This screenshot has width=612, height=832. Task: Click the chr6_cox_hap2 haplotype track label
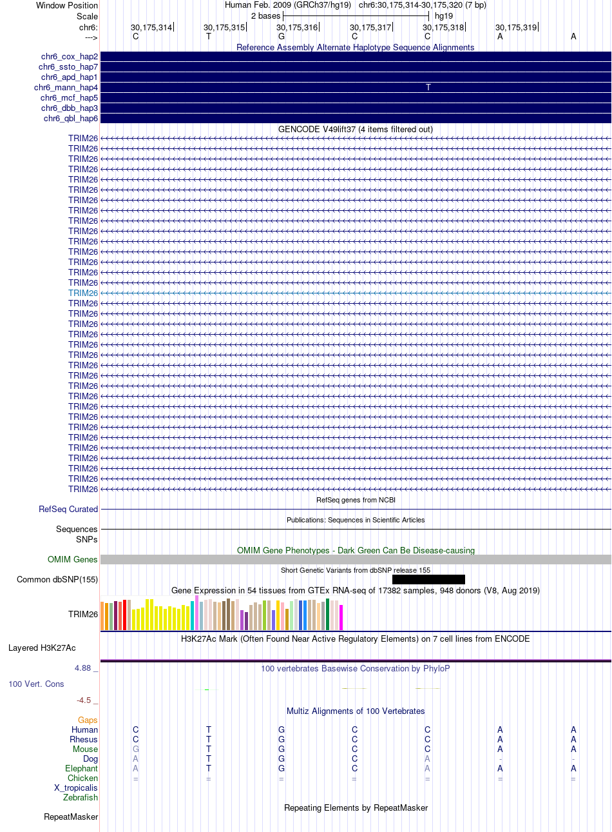click(70, 57)
